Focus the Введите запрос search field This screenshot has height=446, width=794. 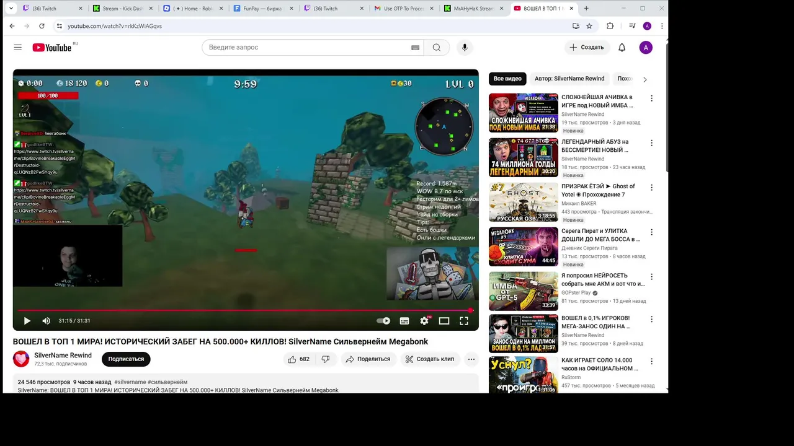coord(307,48)
